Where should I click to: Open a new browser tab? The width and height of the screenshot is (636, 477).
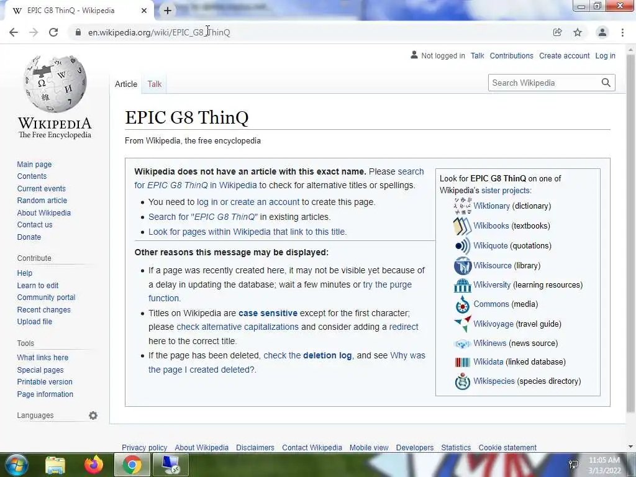click(x=168, y=11)
